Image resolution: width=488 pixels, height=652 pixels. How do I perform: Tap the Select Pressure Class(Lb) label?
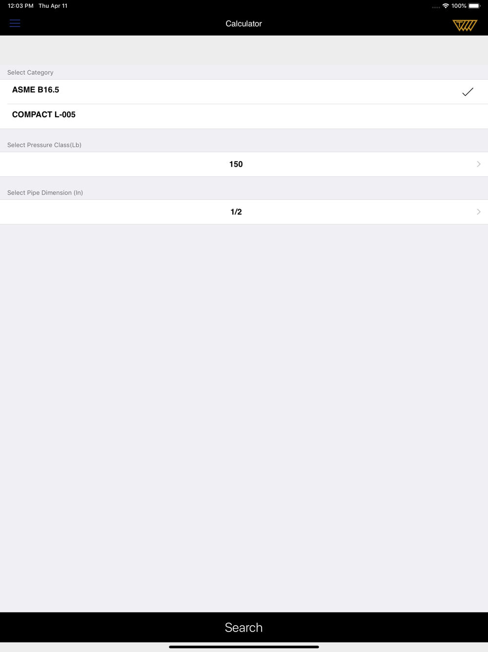[x=44, y=145]
